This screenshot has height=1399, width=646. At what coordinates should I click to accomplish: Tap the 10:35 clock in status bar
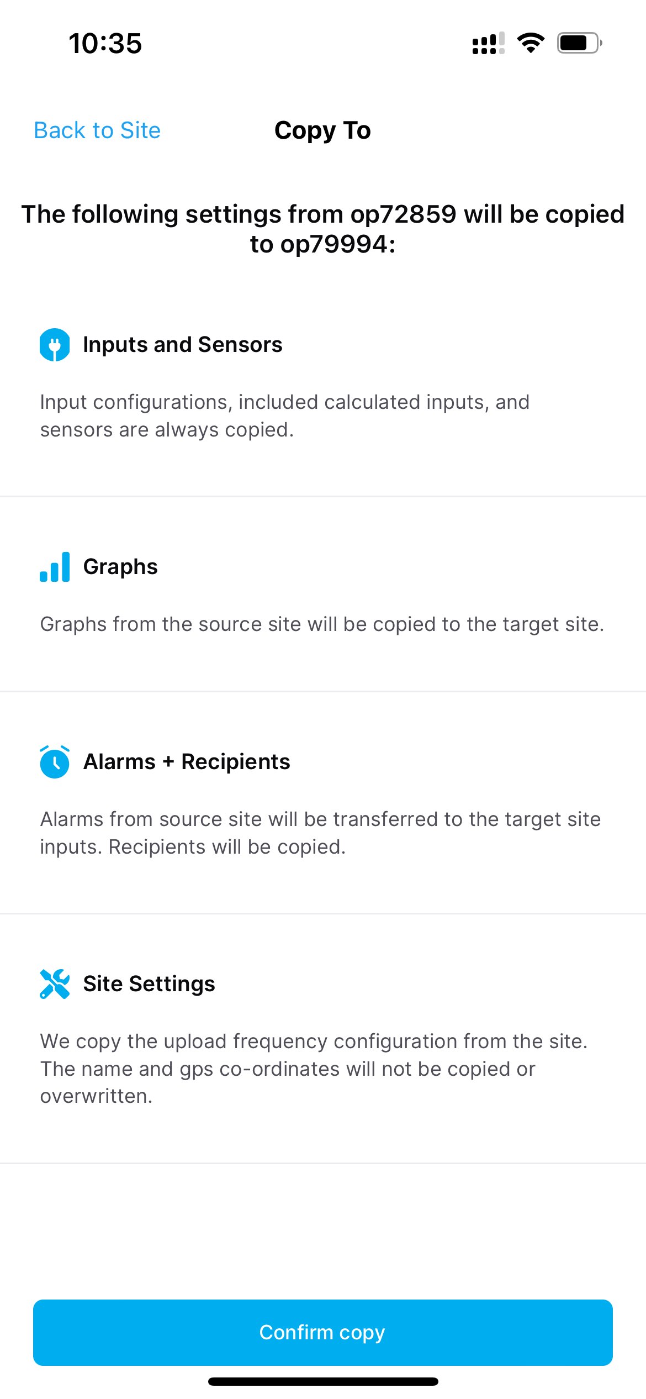tap(105, 43)
